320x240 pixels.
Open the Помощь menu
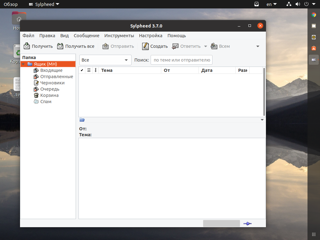[x=177, y=36]
